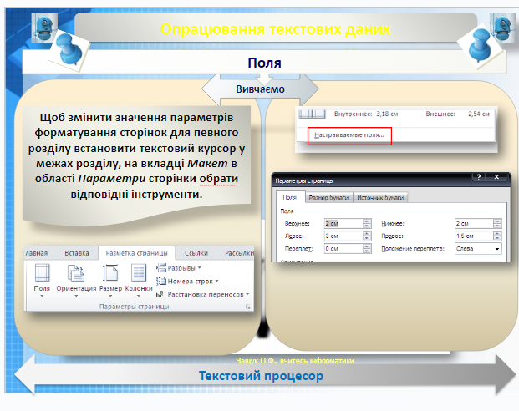Adjust the Левое margin spinner
Screen dimensions: 519x411
coord(367,236)
